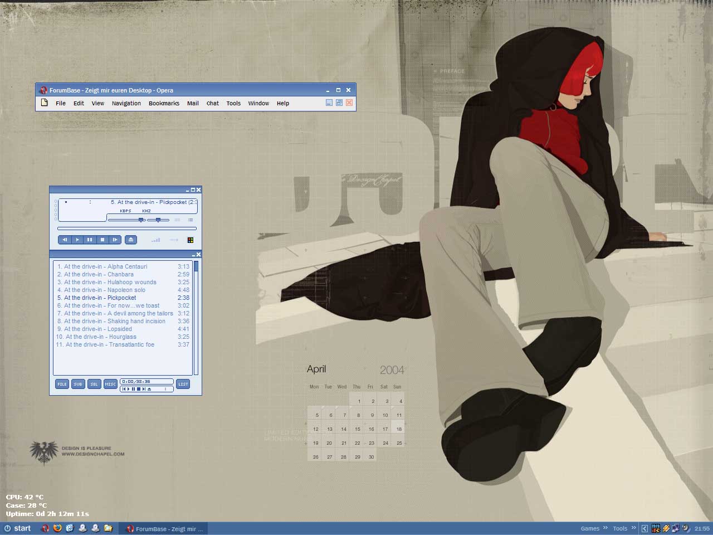Open the SEL menu button in playlist
Image resolution: width=713 pixels, height=535 pixels.
click(x=94, y=384)
